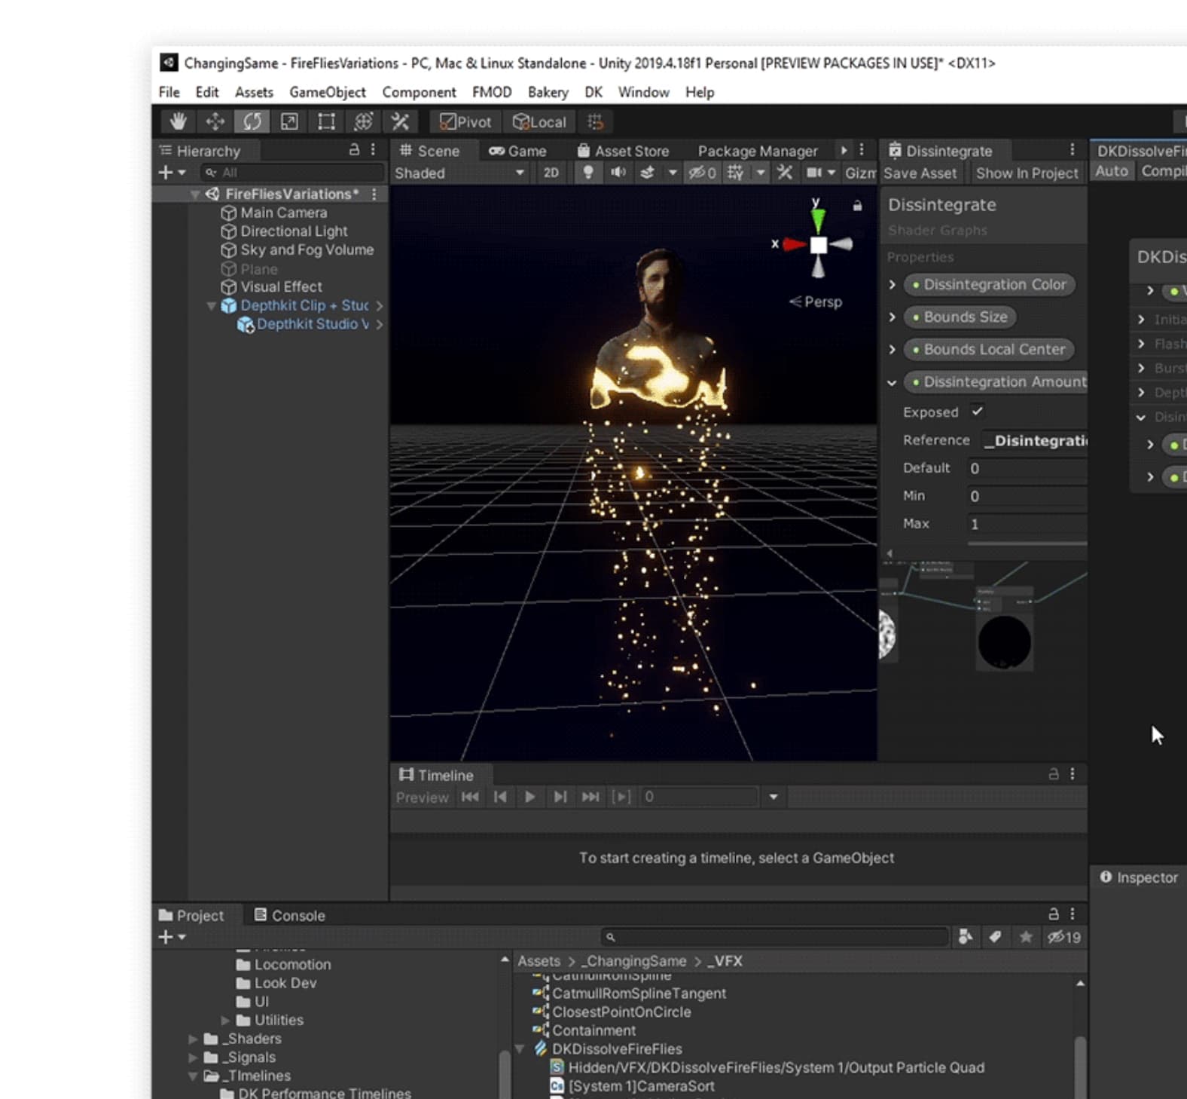The height and width of the screenshot is (1099, 1187).
Task: Switch to the Console tab
Action: [x=290, y=915]
